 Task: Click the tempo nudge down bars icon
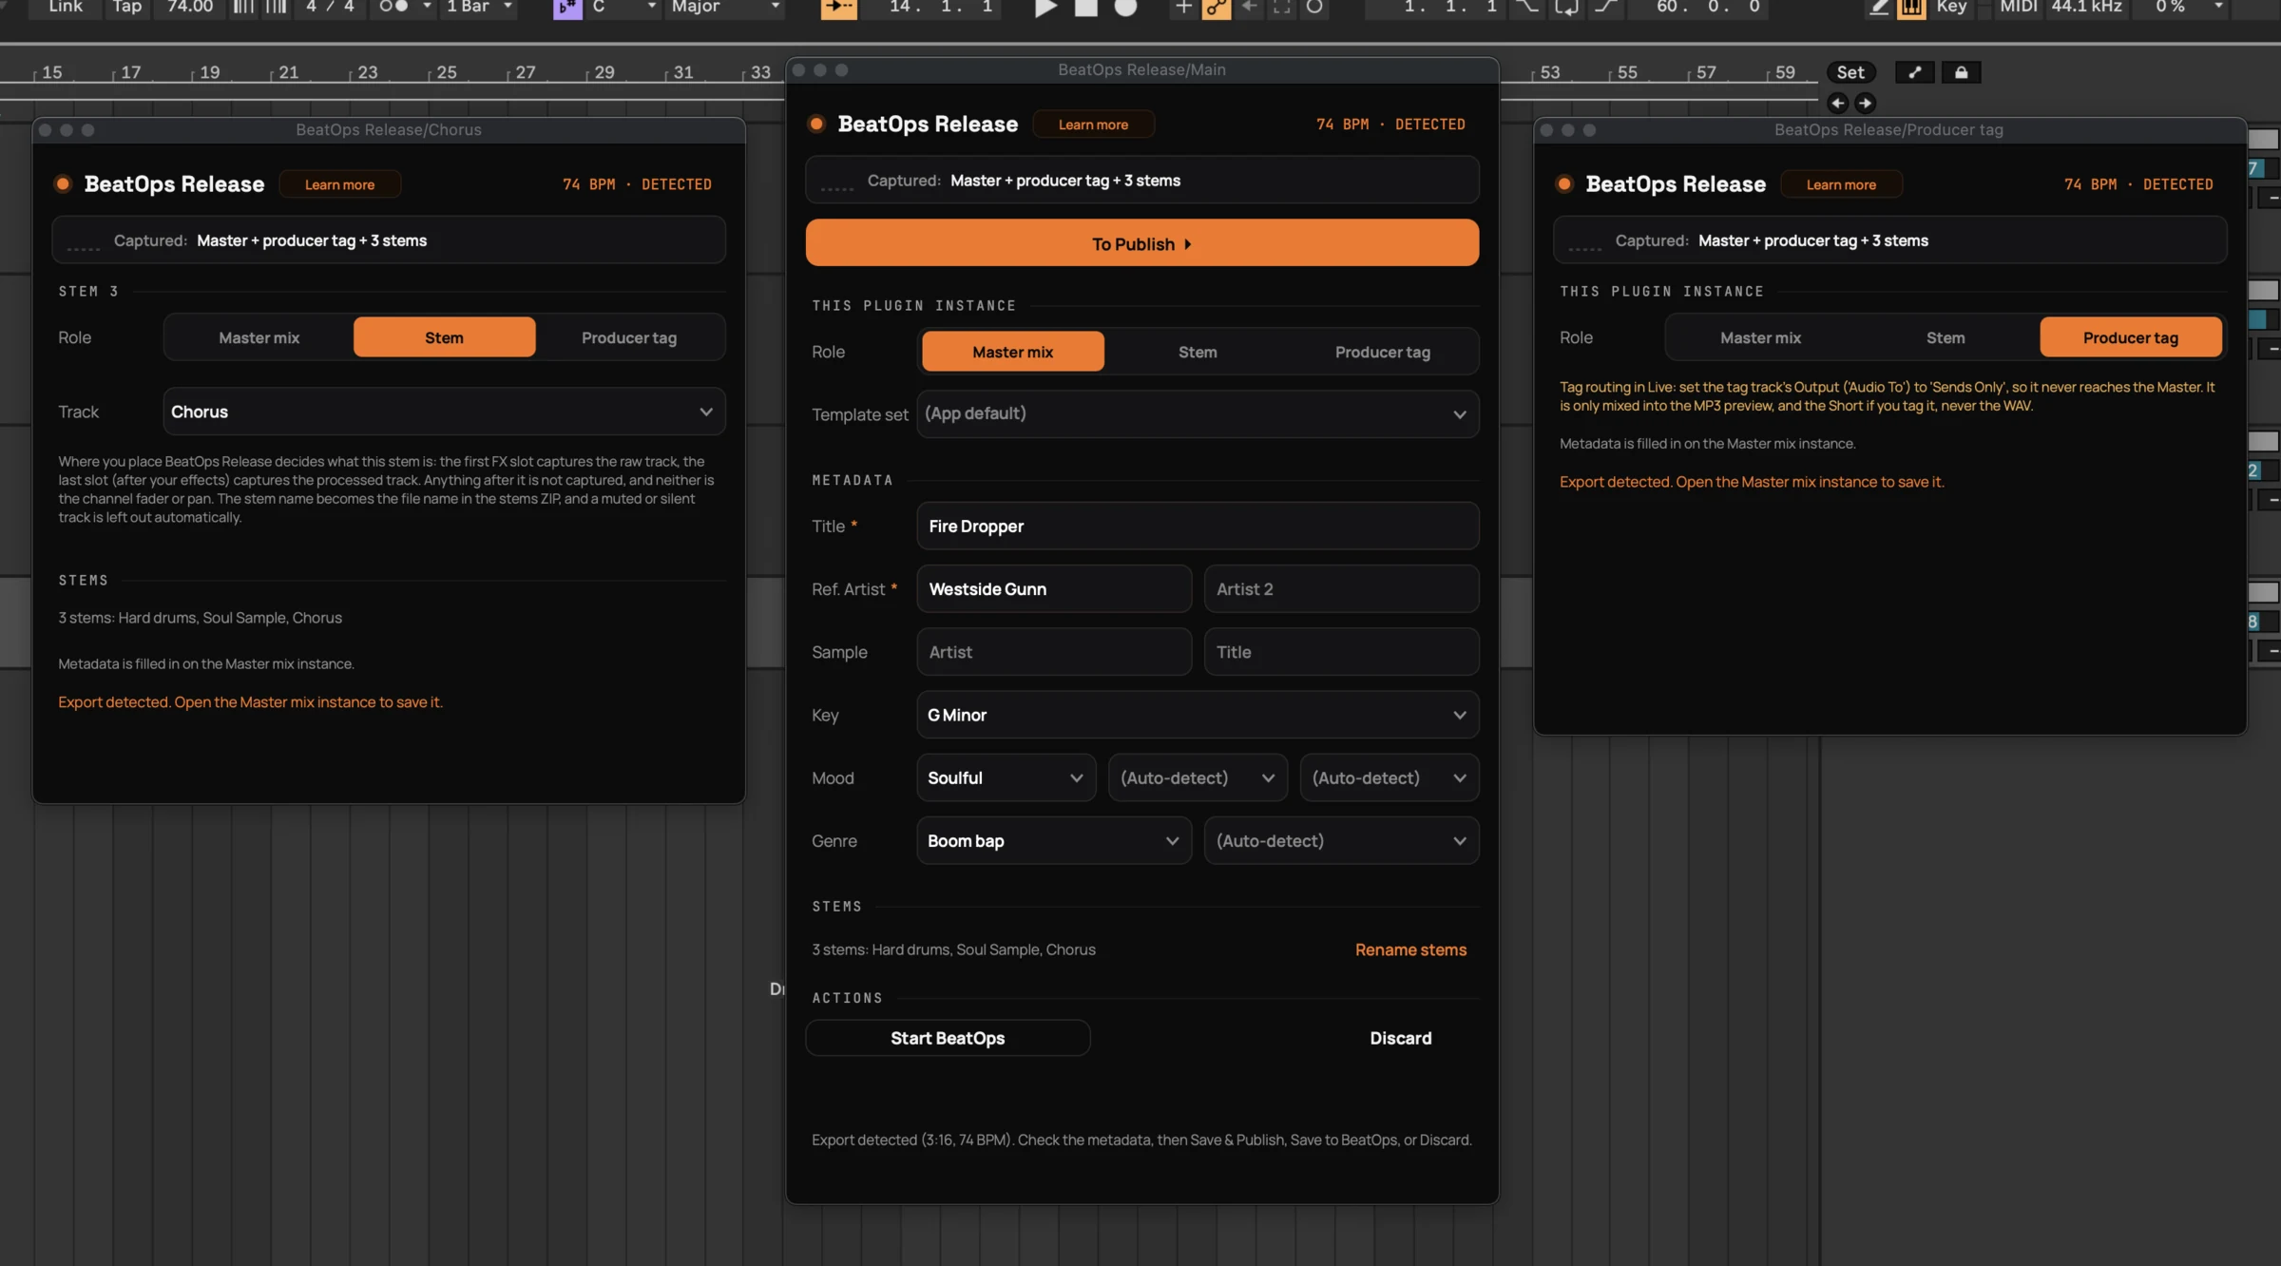[244, 8]
